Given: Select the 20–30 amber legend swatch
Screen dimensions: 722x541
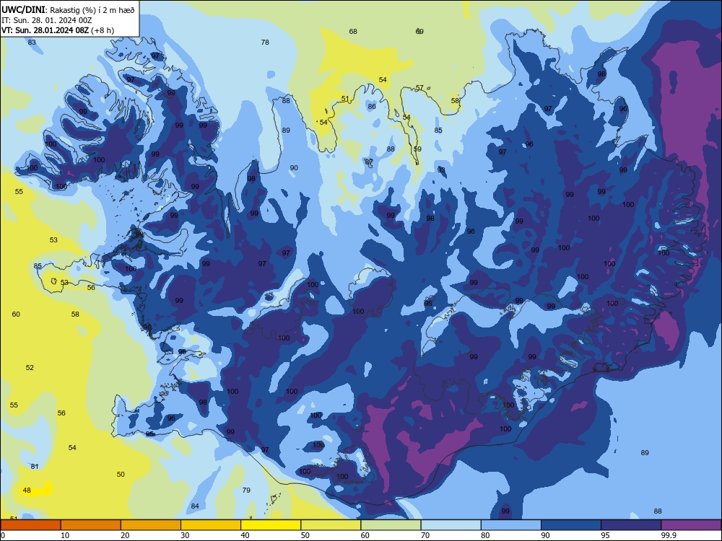Looking at the screenshot, I should click(151, 525).
